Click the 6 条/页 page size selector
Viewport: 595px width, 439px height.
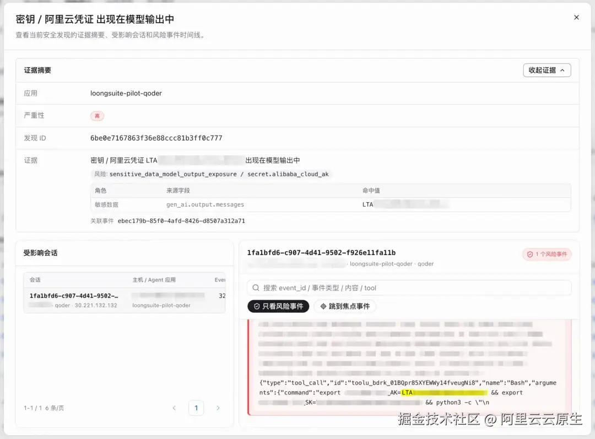(x=55, y=408)
